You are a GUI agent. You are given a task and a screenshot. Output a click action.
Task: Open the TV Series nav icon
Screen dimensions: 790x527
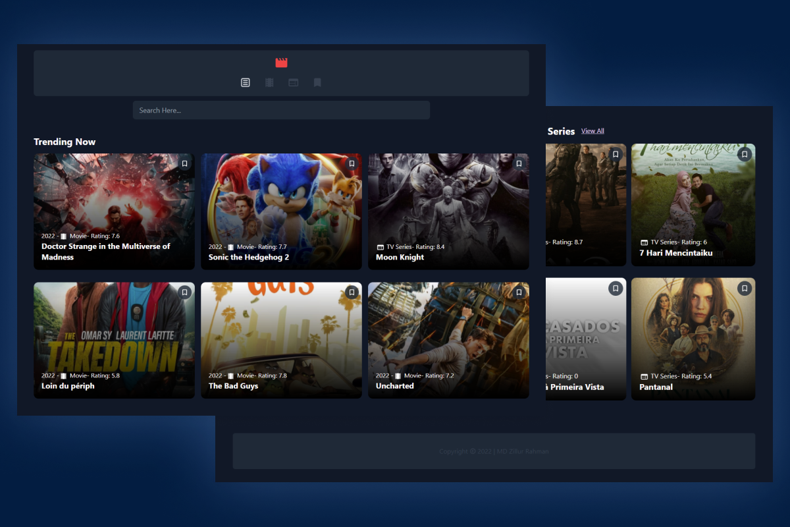click(294, 82)
